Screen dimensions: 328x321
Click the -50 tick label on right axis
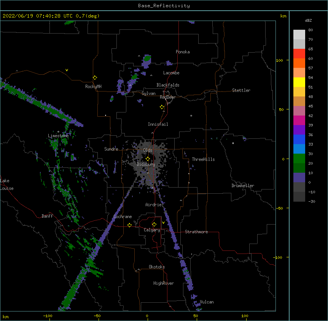(x=279, y=208)
